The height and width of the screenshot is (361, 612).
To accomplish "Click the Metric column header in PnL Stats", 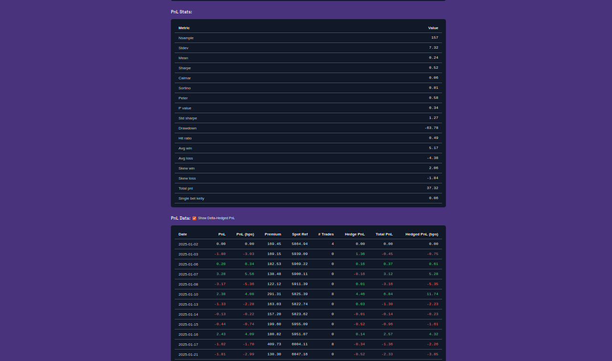I will pyautogui.click(x=184, y=28).
